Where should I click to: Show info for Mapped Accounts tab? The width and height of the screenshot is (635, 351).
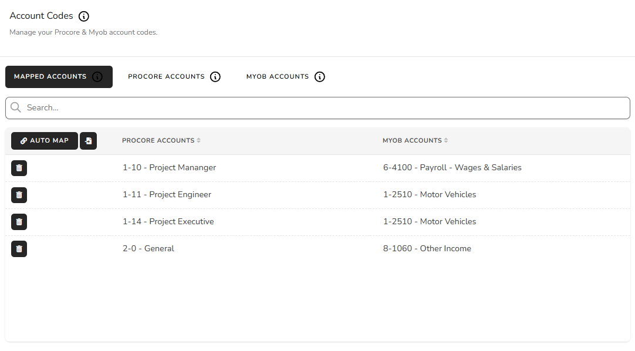[x=97, y=76]
